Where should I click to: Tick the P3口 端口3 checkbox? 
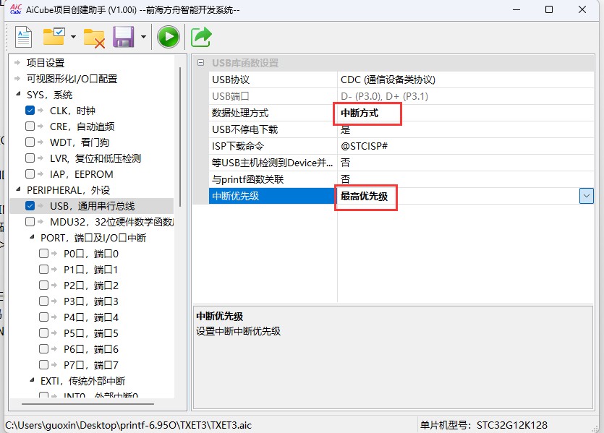click(x=43, y=301)
